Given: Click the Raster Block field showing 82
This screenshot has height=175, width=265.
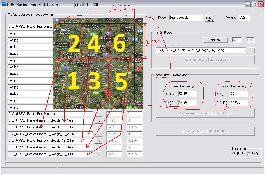Looking at the screenshot, I should [x=236, y=40].
